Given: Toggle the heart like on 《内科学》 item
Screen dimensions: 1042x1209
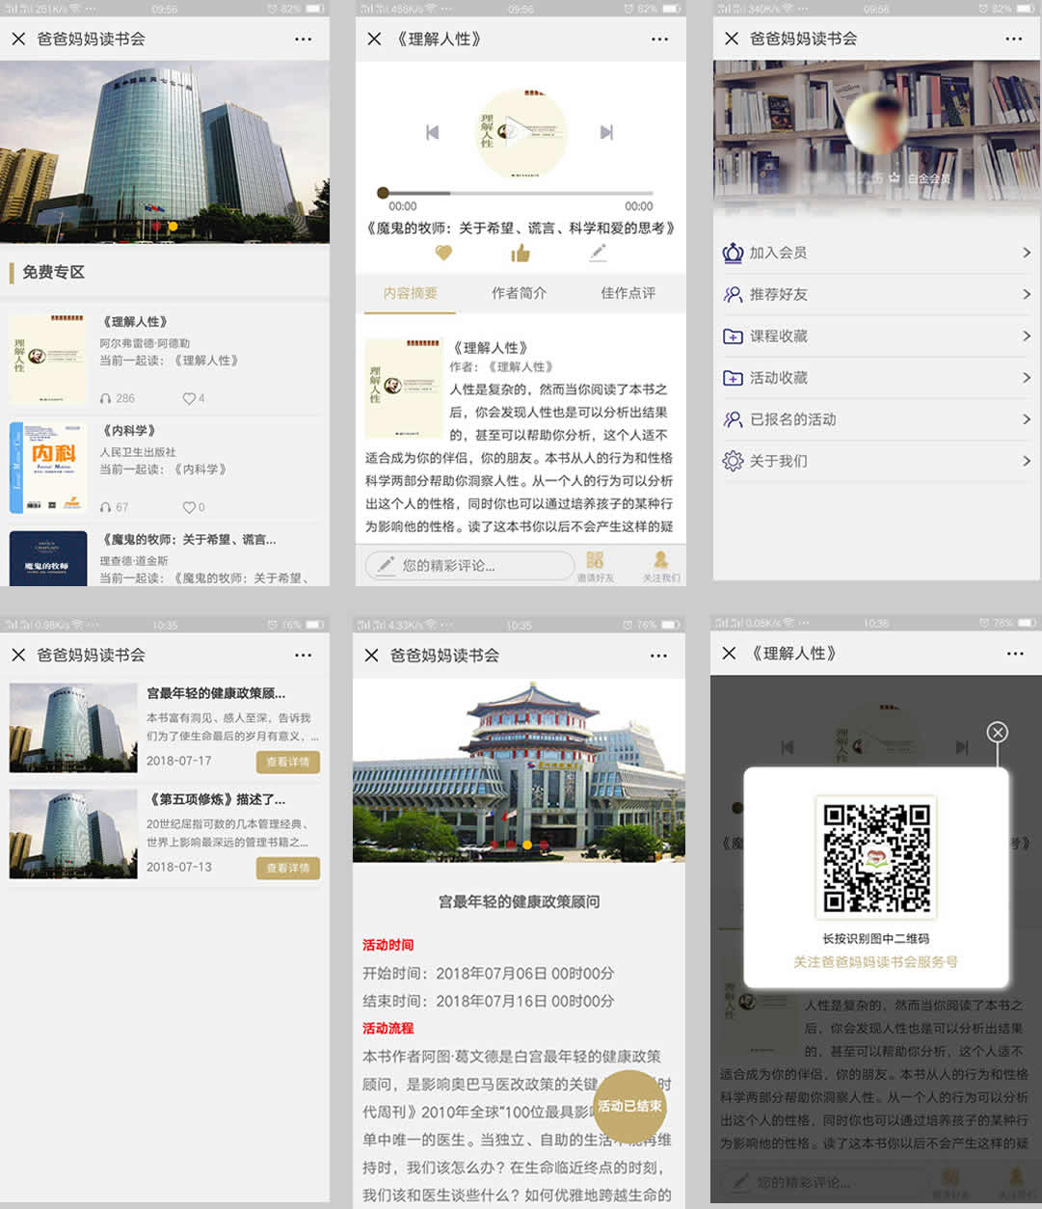Looking at the screenshot, I should tap(189, 507).
